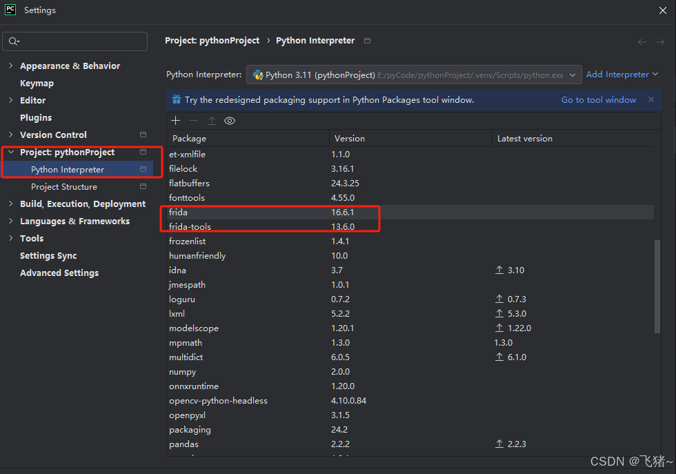Select the frida-tools package row

pos(410,226)
